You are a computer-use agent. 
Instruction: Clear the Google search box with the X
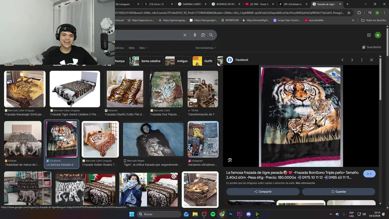185,35
